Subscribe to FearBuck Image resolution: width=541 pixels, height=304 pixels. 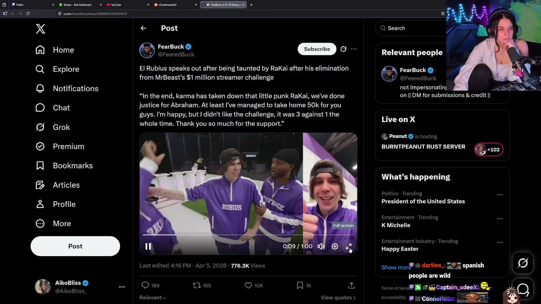tap(317, 49)
